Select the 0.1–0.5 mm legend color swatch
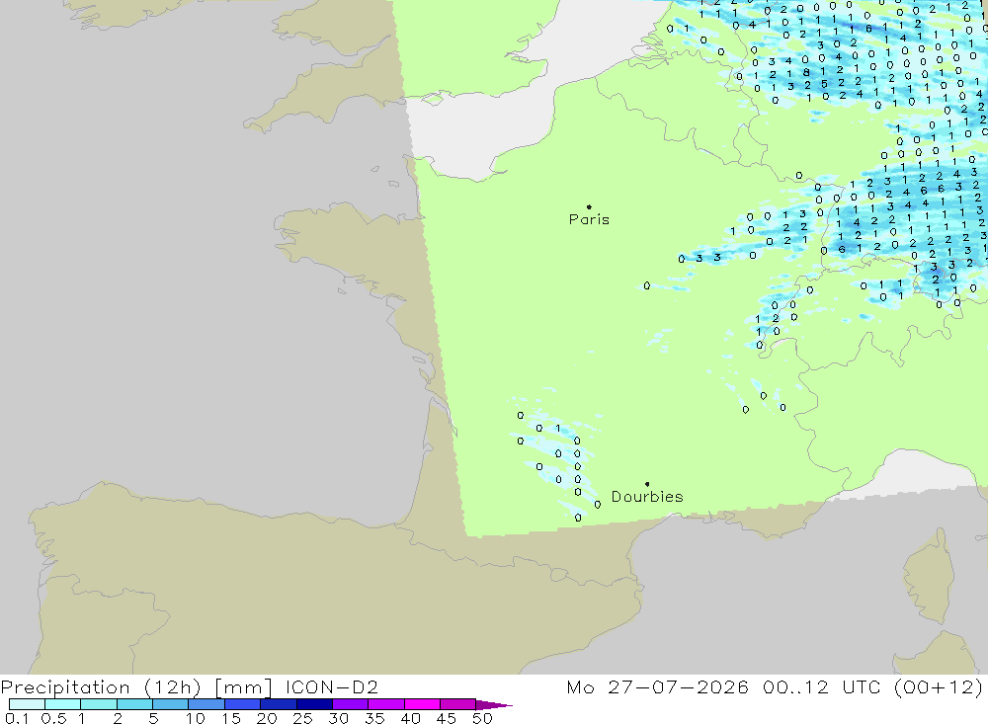The image size is (988, 724). 27,704
